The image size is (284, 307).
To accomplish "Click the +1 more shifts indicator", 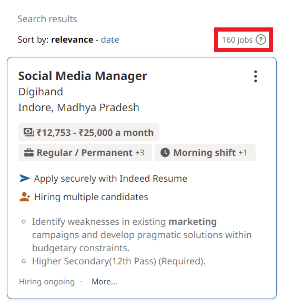I will [x=243, y=153].
